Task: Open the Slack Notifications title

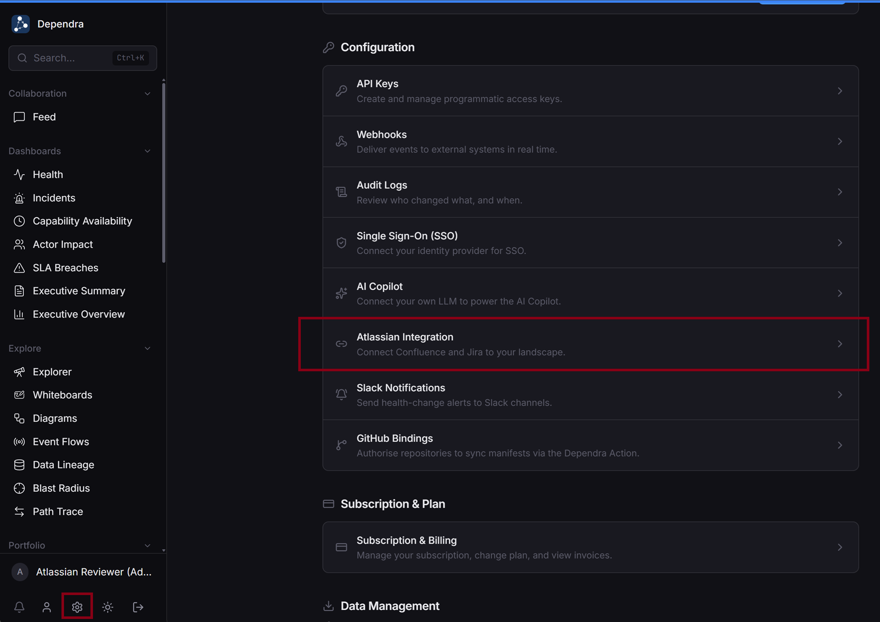Action: 401,388
